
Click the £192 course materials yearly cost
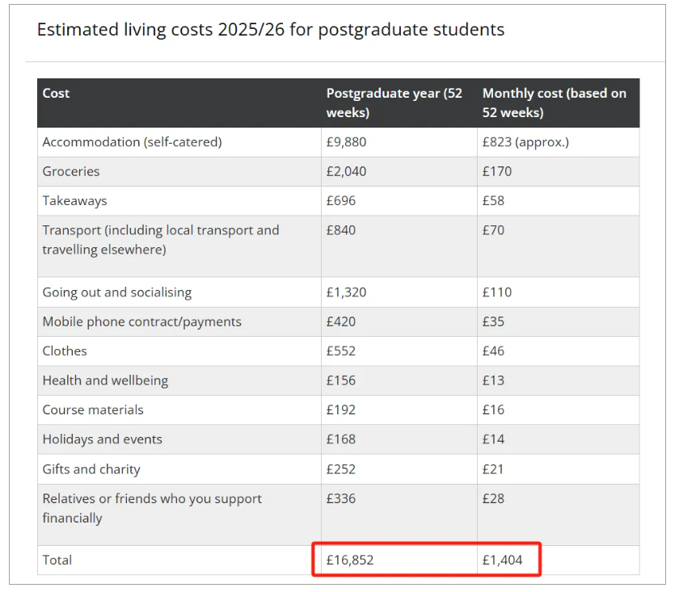click(x=341, y=409)
